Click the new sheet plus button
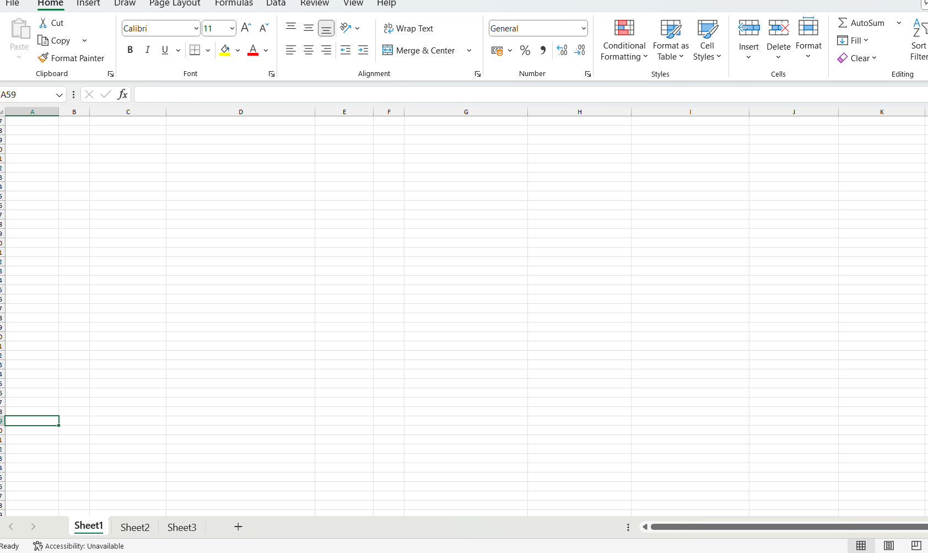Viewport: 928px width, 553px height. (x=238, y=527)
